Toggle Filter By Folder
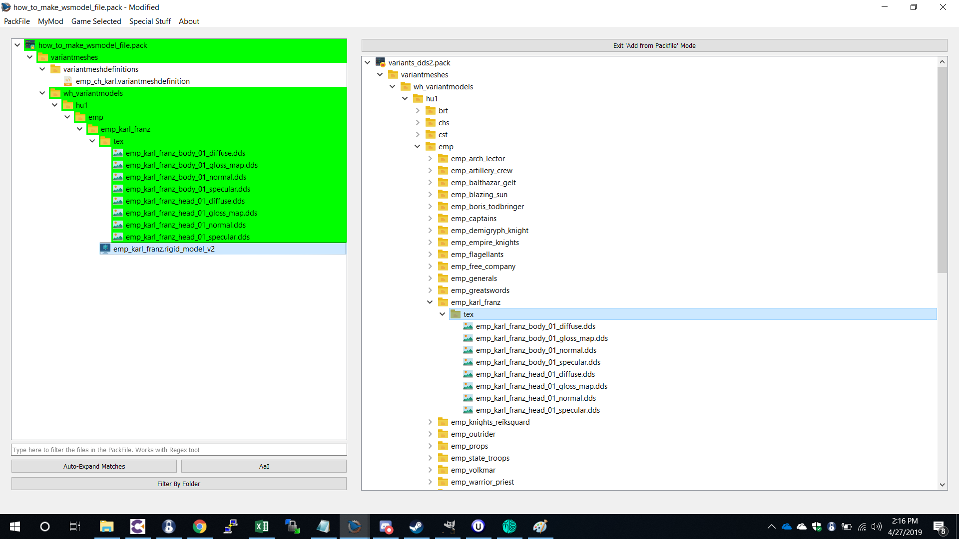Viewport: 959px width, 539px height. (x=179, y=484)
